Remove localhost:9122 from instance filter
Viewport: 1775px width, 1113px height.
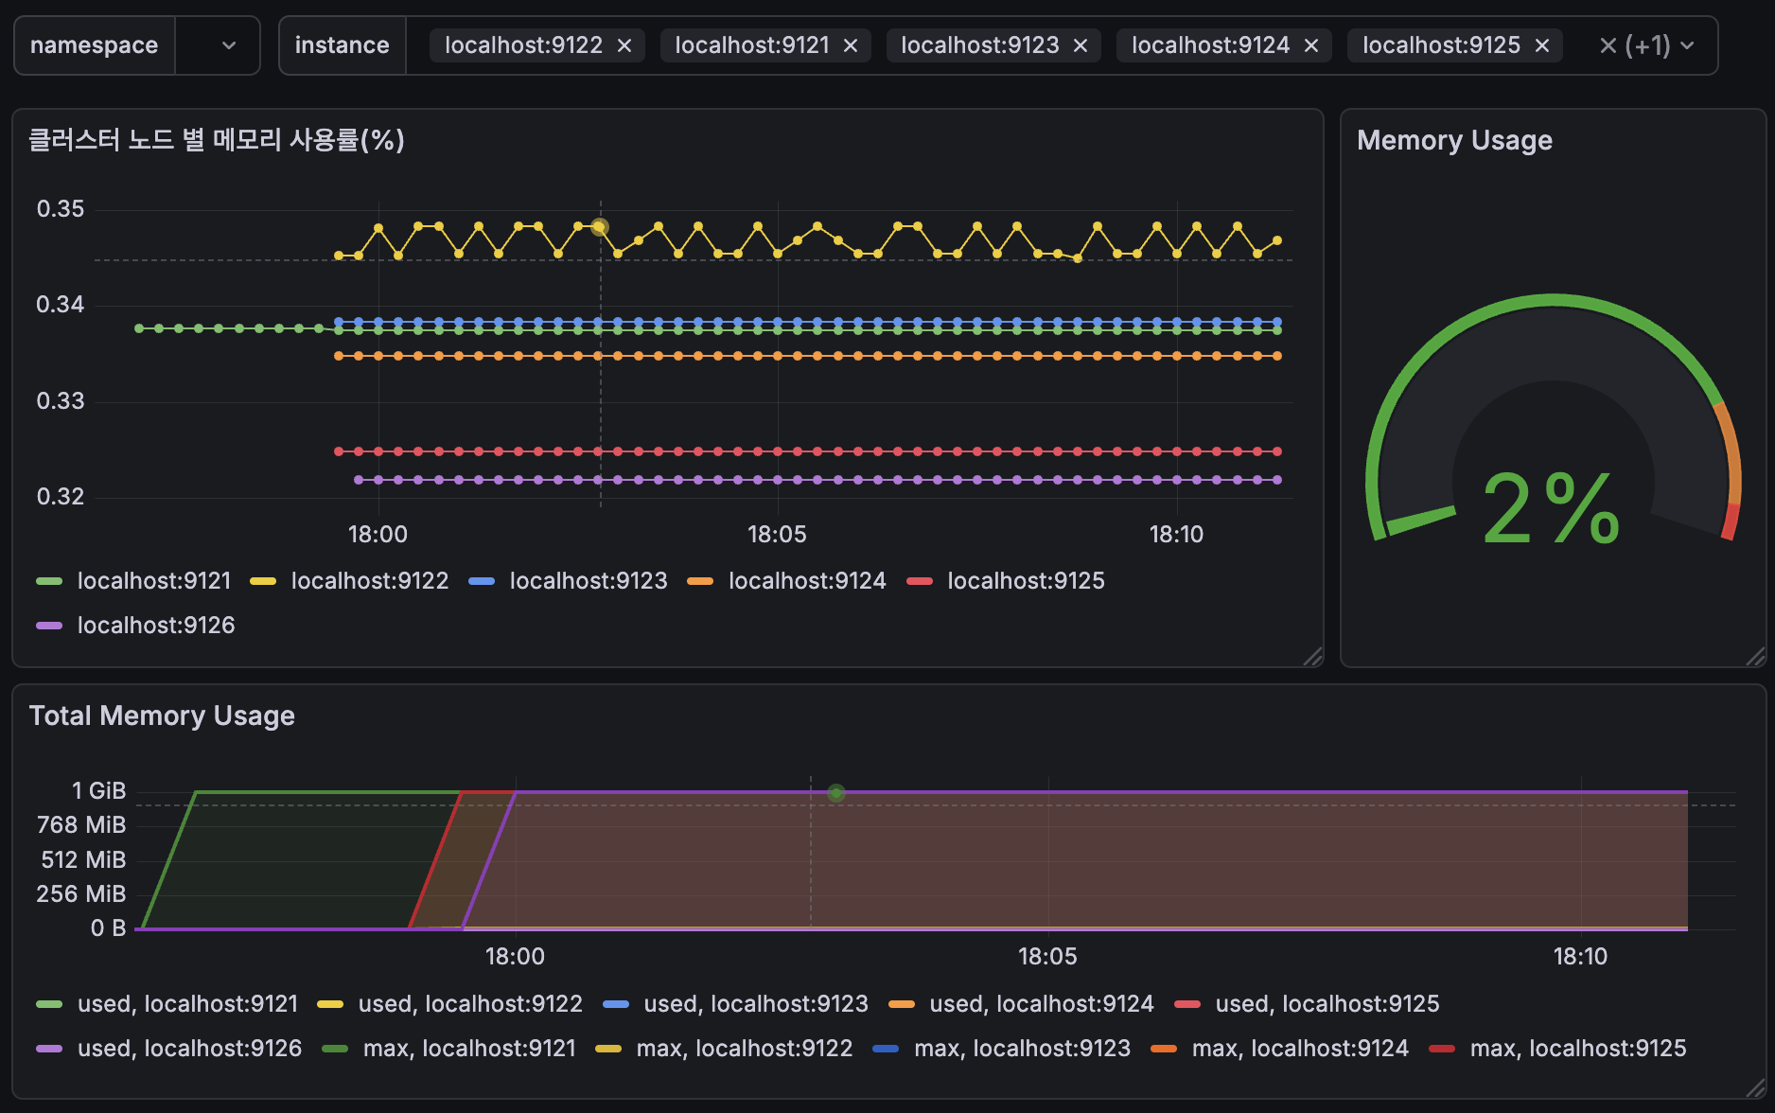coord(624,45)
